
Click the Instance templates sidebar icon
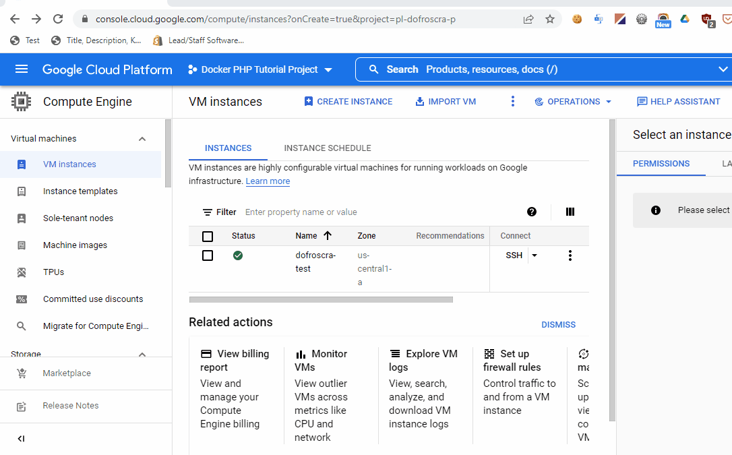[22, 191]
